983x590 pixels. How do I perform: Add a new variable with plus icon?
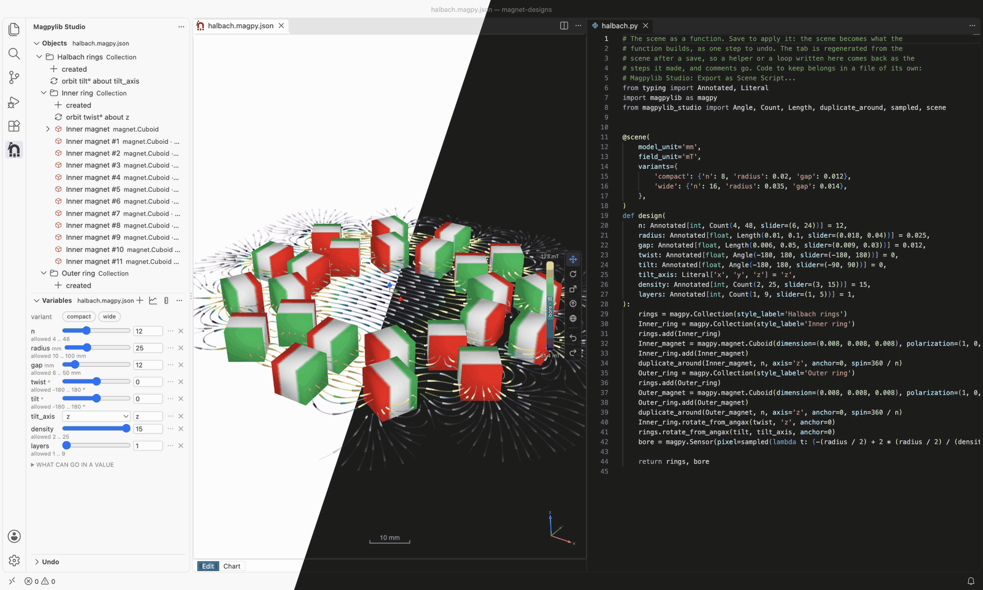140,301
